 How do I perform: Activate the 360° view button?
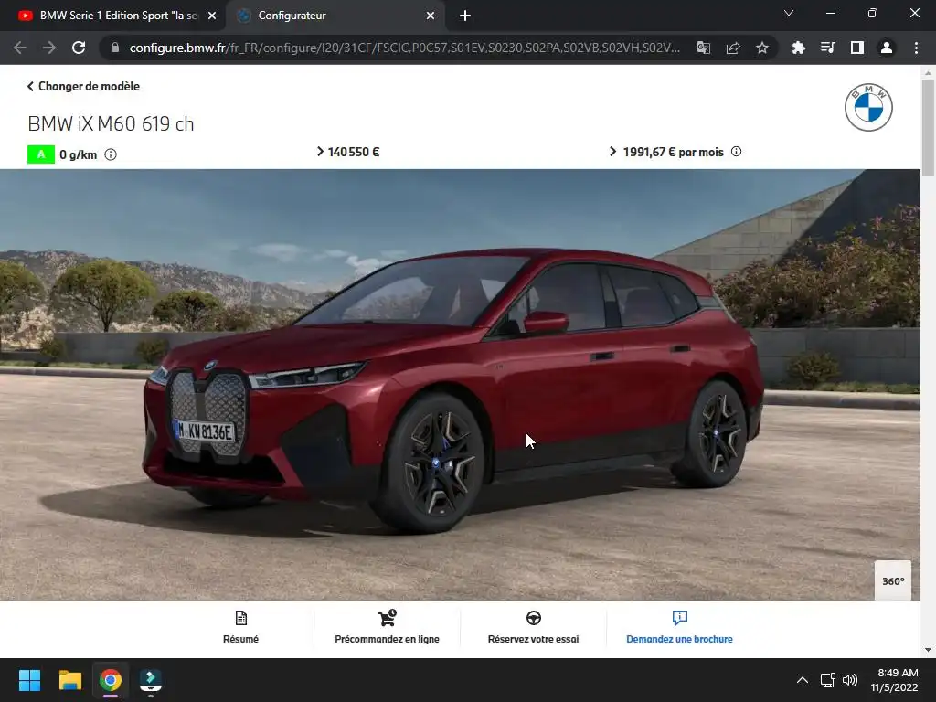(x=893, y=580)
